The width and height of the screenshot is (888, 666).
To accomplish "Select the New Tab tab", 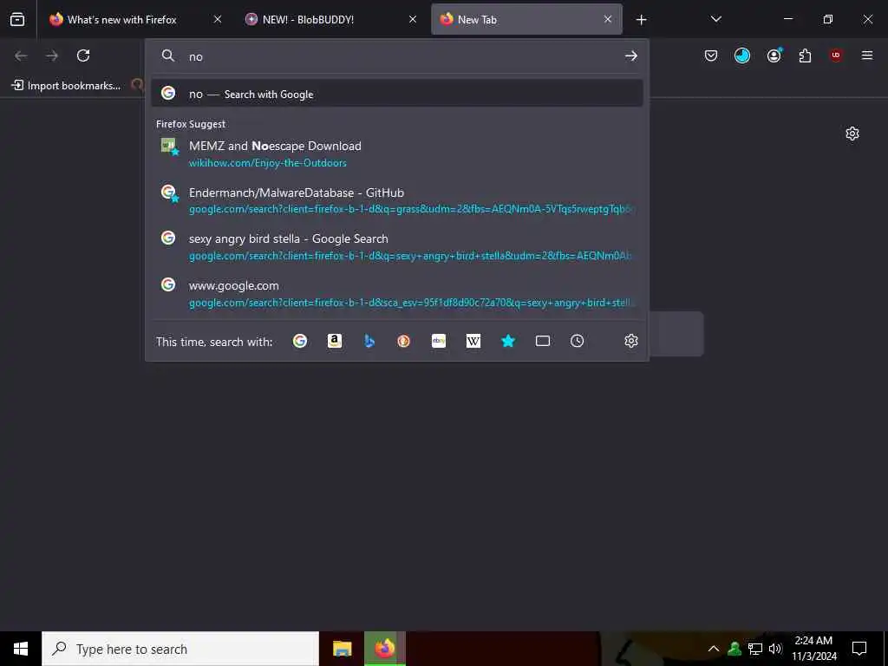I will [x=526, y=19].
